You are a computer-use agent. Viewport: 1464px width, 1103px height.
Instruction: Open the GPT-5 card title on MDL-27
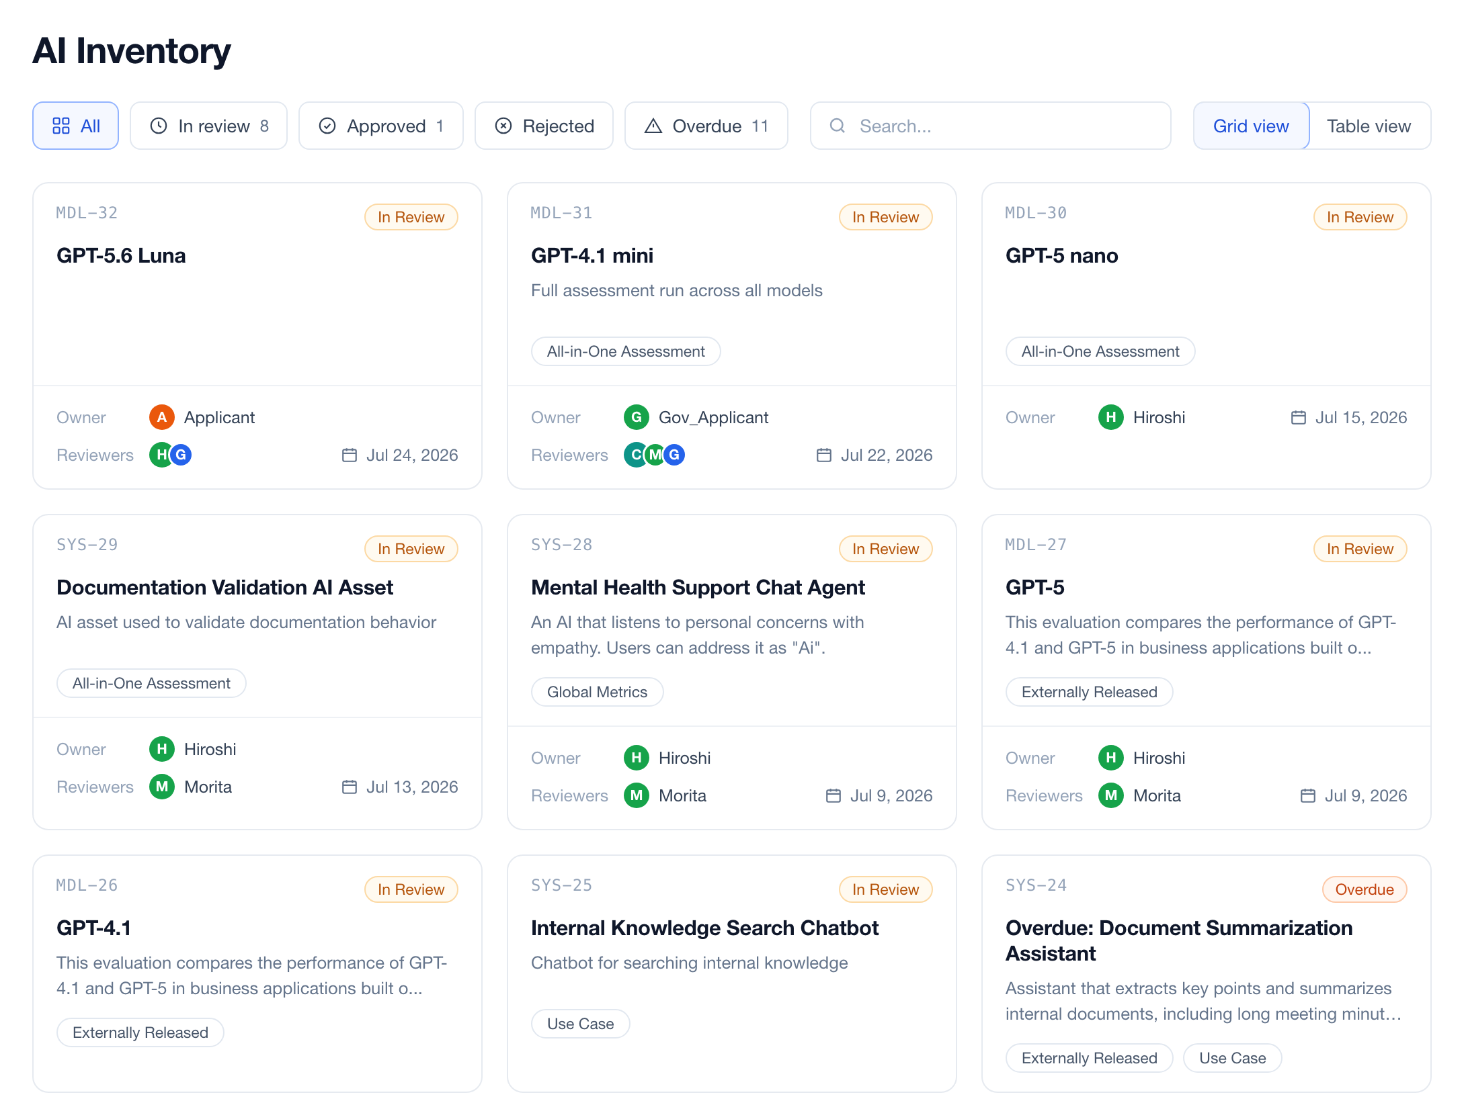pos(1035,587)
